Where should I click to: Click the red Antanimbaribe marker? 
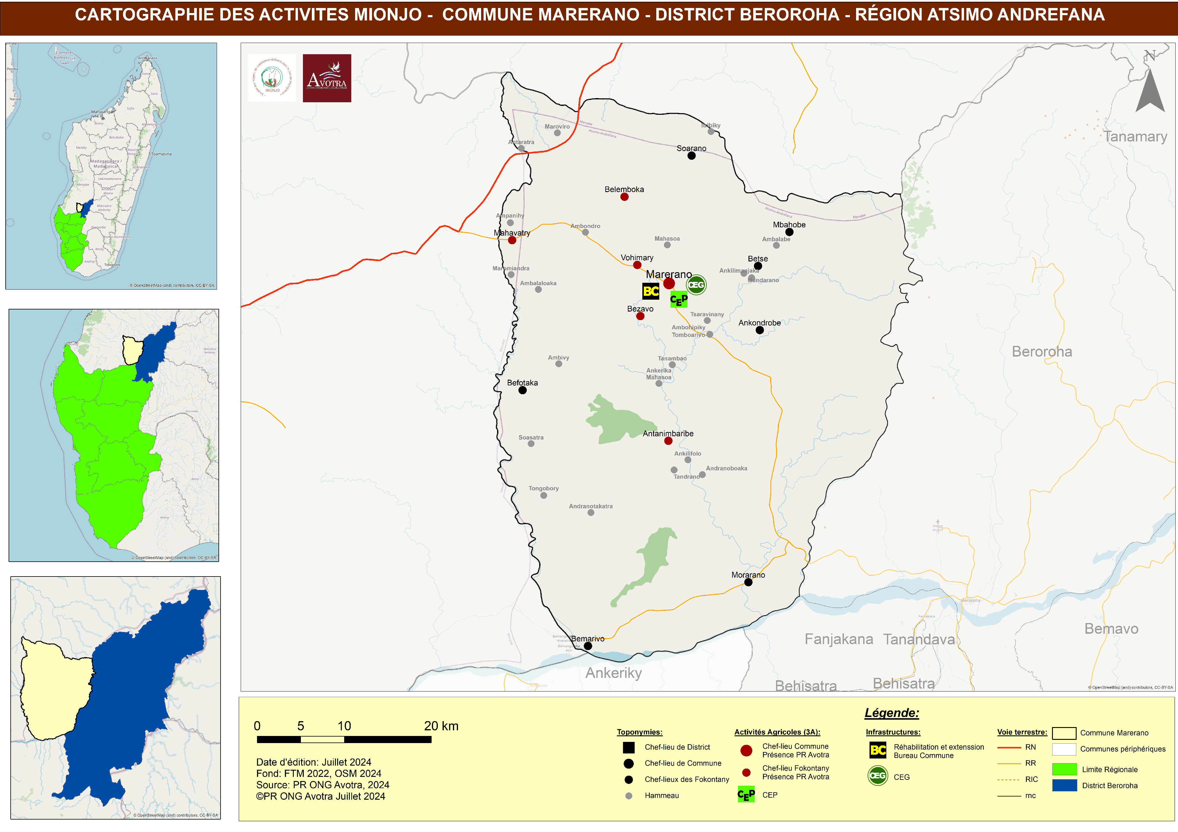(x=668, y=441)
